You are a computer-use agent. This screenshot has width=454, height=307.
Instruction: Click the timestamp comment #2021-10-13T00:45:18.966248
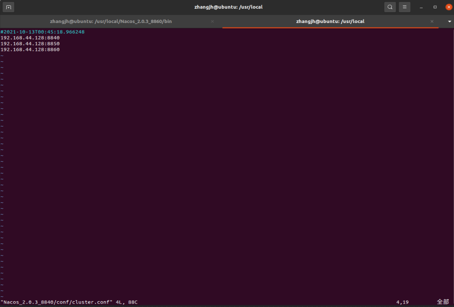[x=43, y=32]
